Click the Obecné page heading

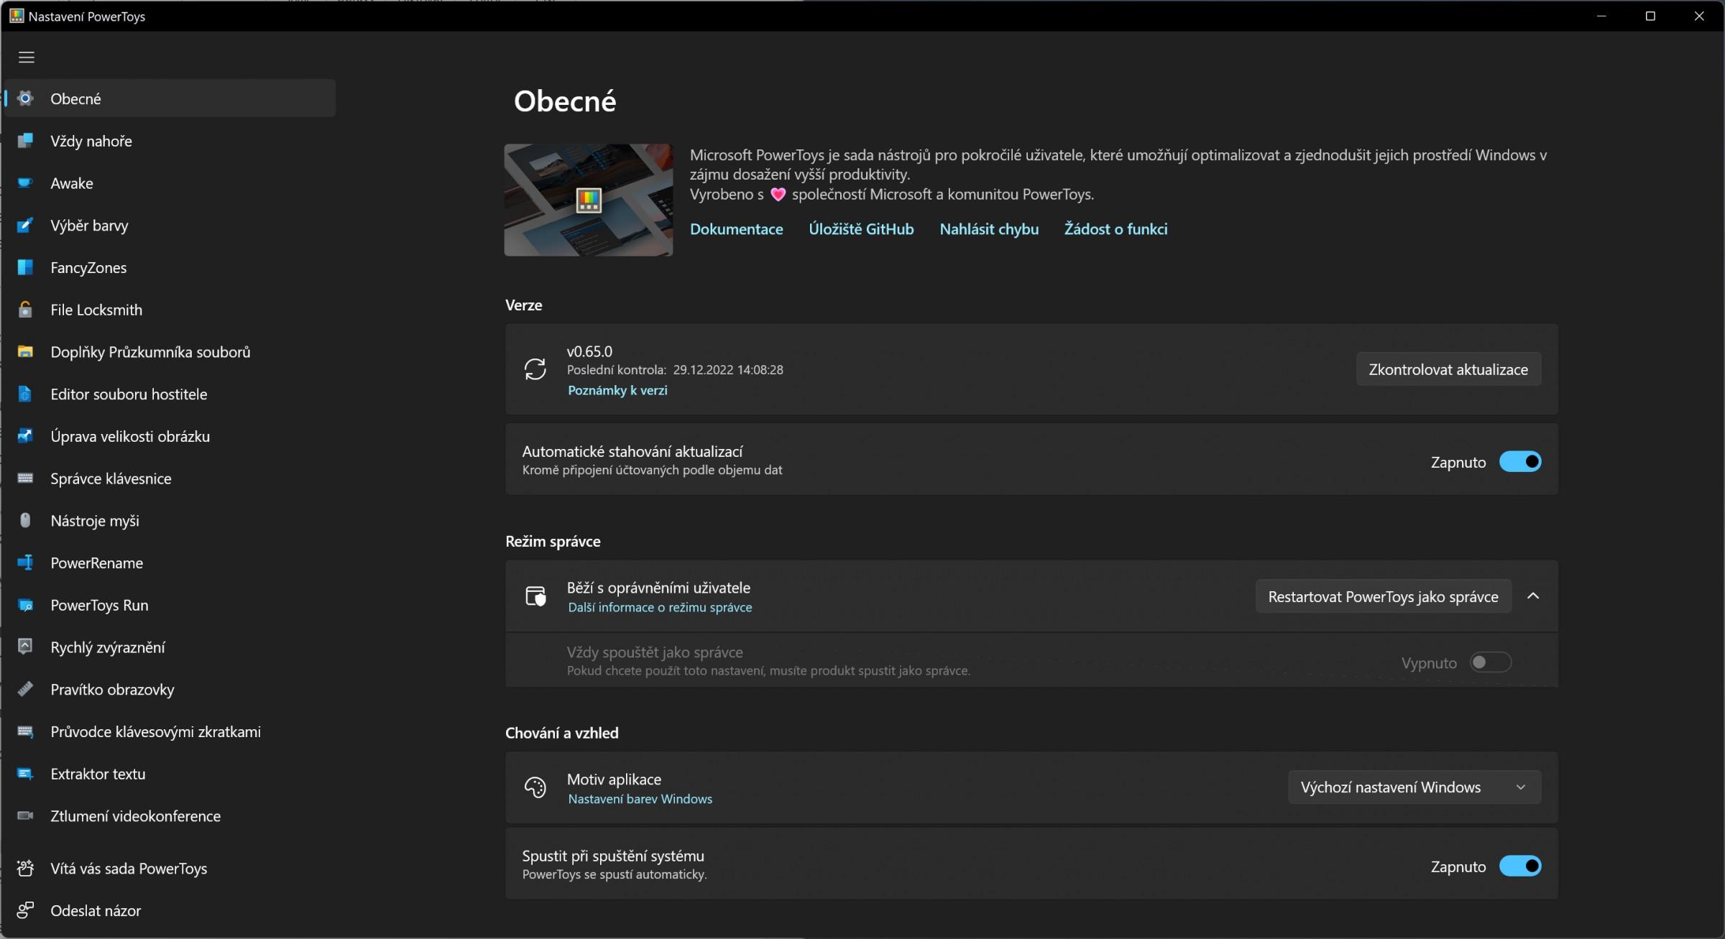click(x=565, y=101)
